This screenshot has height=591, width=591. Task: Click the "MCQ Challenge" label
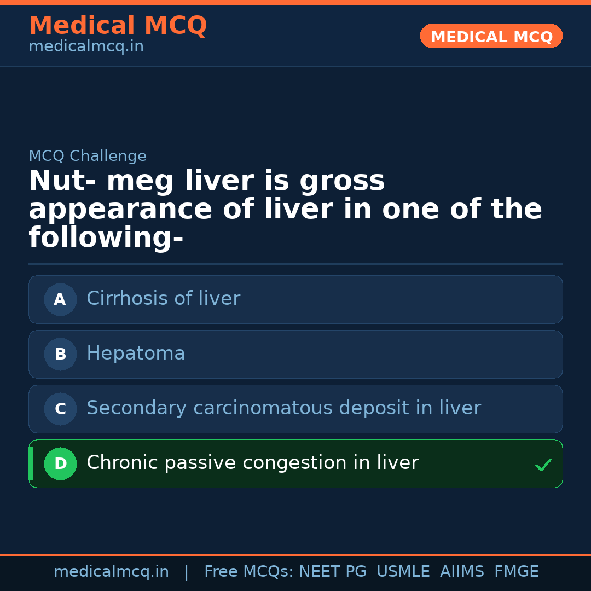coord(88,156)
